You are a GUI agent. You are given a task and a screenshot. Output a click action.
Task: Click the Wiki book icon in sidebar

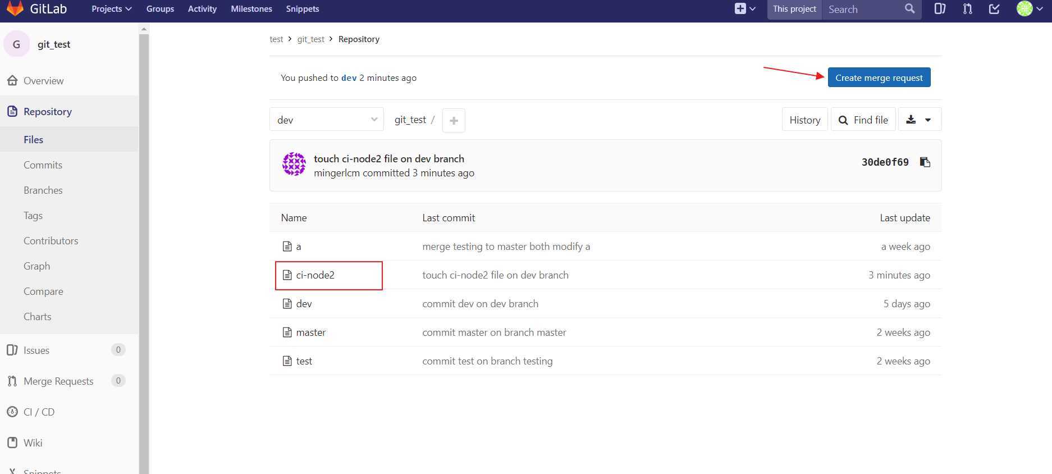[x=12, y=443]
